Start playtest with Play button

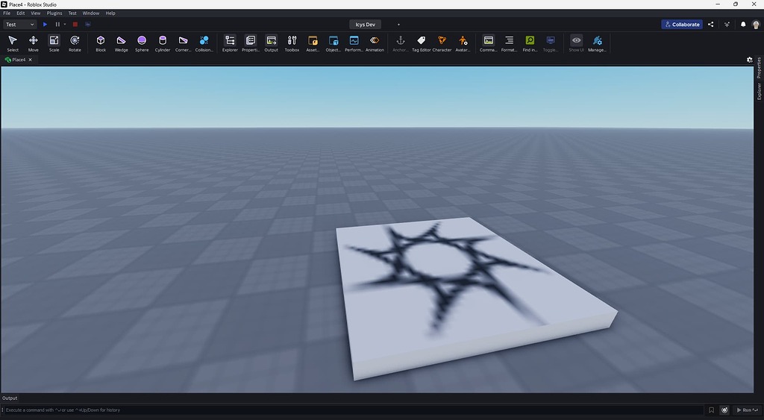[45, 25]
